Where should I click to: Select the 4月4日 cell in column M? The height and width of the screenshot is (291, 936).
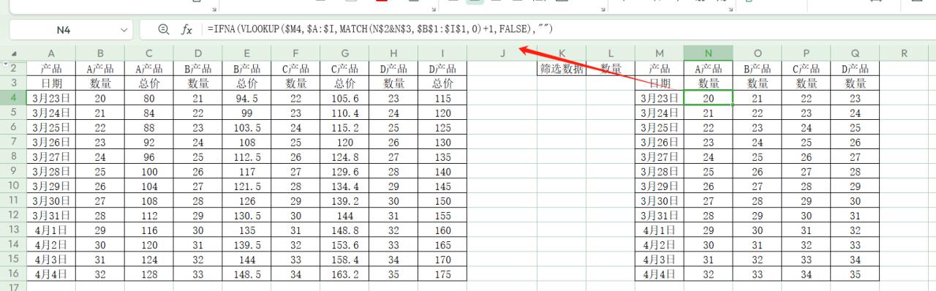pos(660,274)
